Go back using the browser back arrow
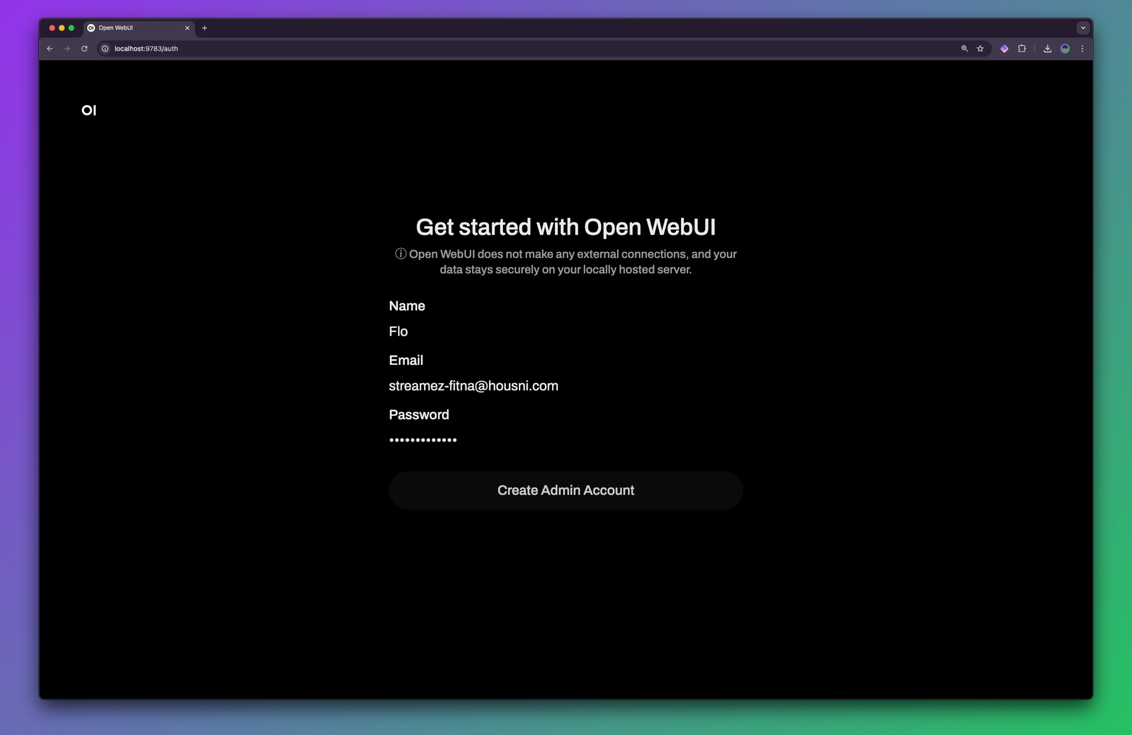 tap(50, 49)
